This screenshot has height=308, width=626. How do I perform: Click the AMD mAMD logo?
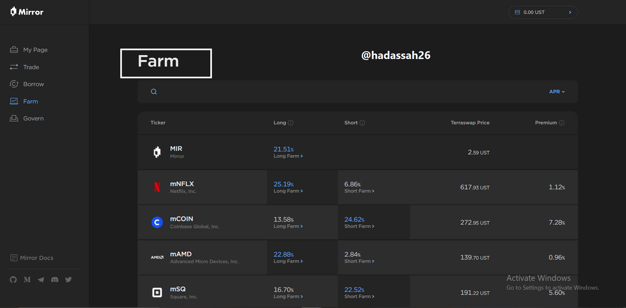pyautogui.click(x=157, y=257)
